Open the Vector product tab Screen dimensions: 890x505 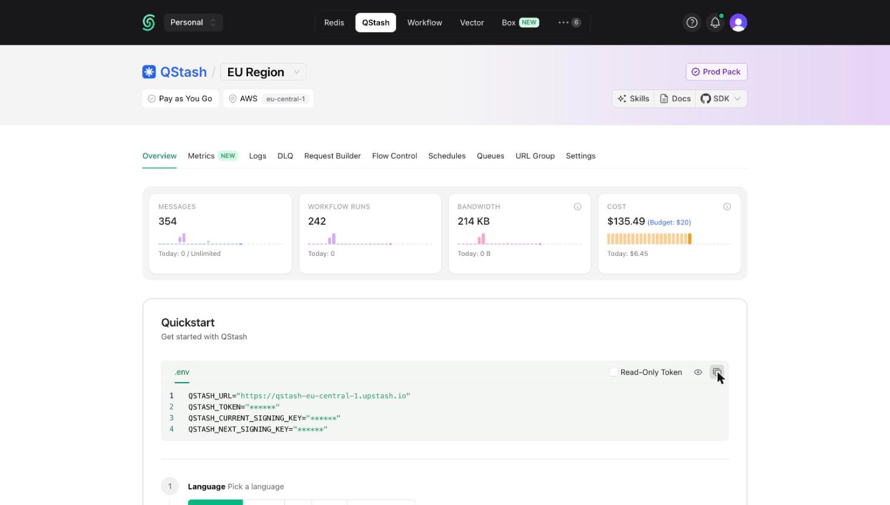coord(472,22)
